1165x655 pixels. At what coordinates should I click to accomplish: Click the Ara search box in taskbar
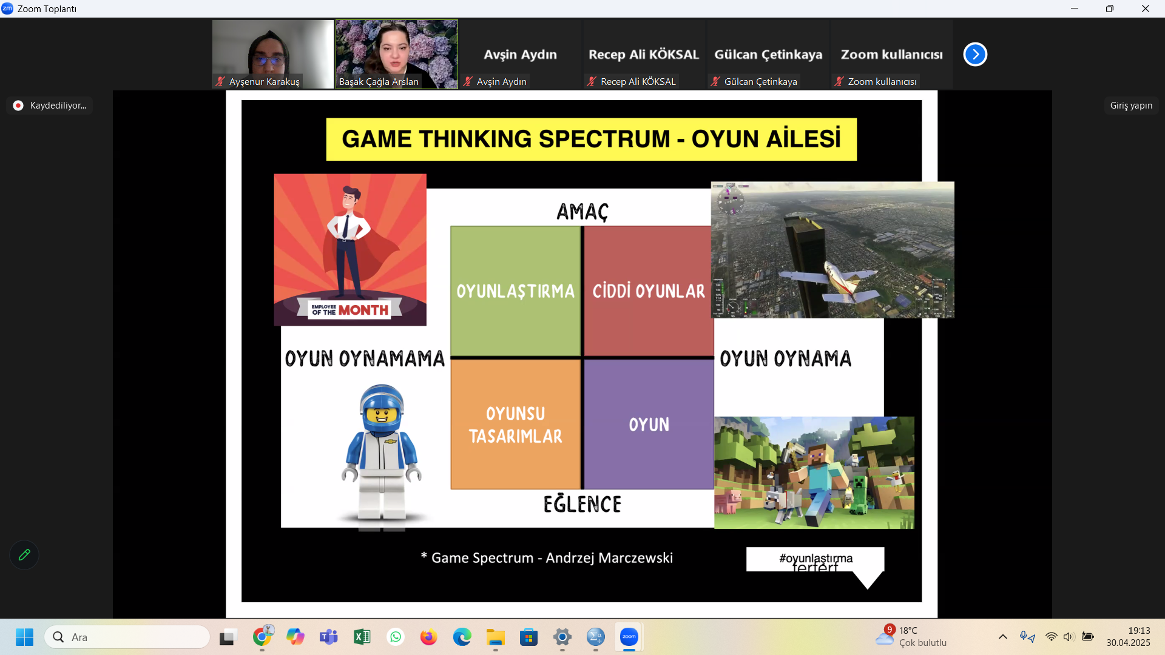point(127,637)
